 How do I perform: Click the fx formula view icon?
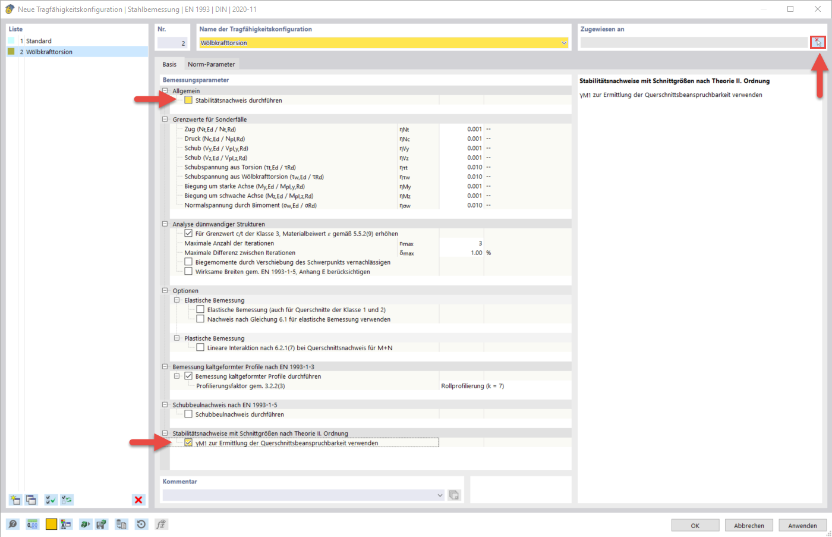coord(161,524)
